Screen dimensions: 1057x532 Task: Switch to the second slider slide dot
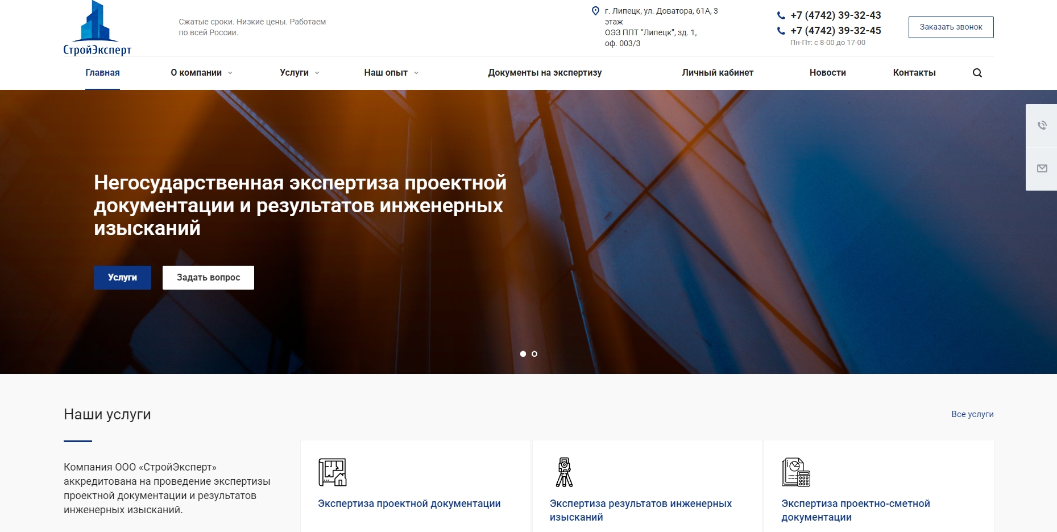click(534, 354)
